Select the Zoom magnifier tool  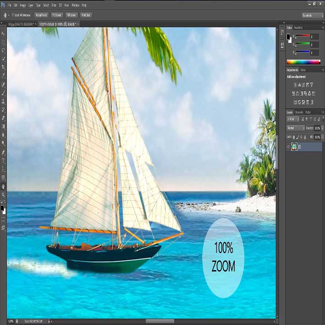[3, 195]
